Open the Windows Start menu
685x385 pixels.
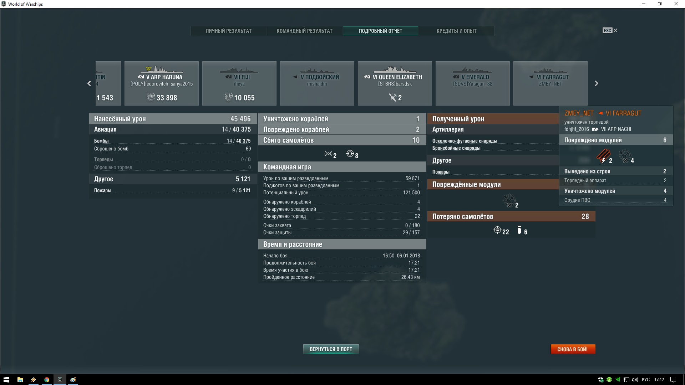coord(6,380)
